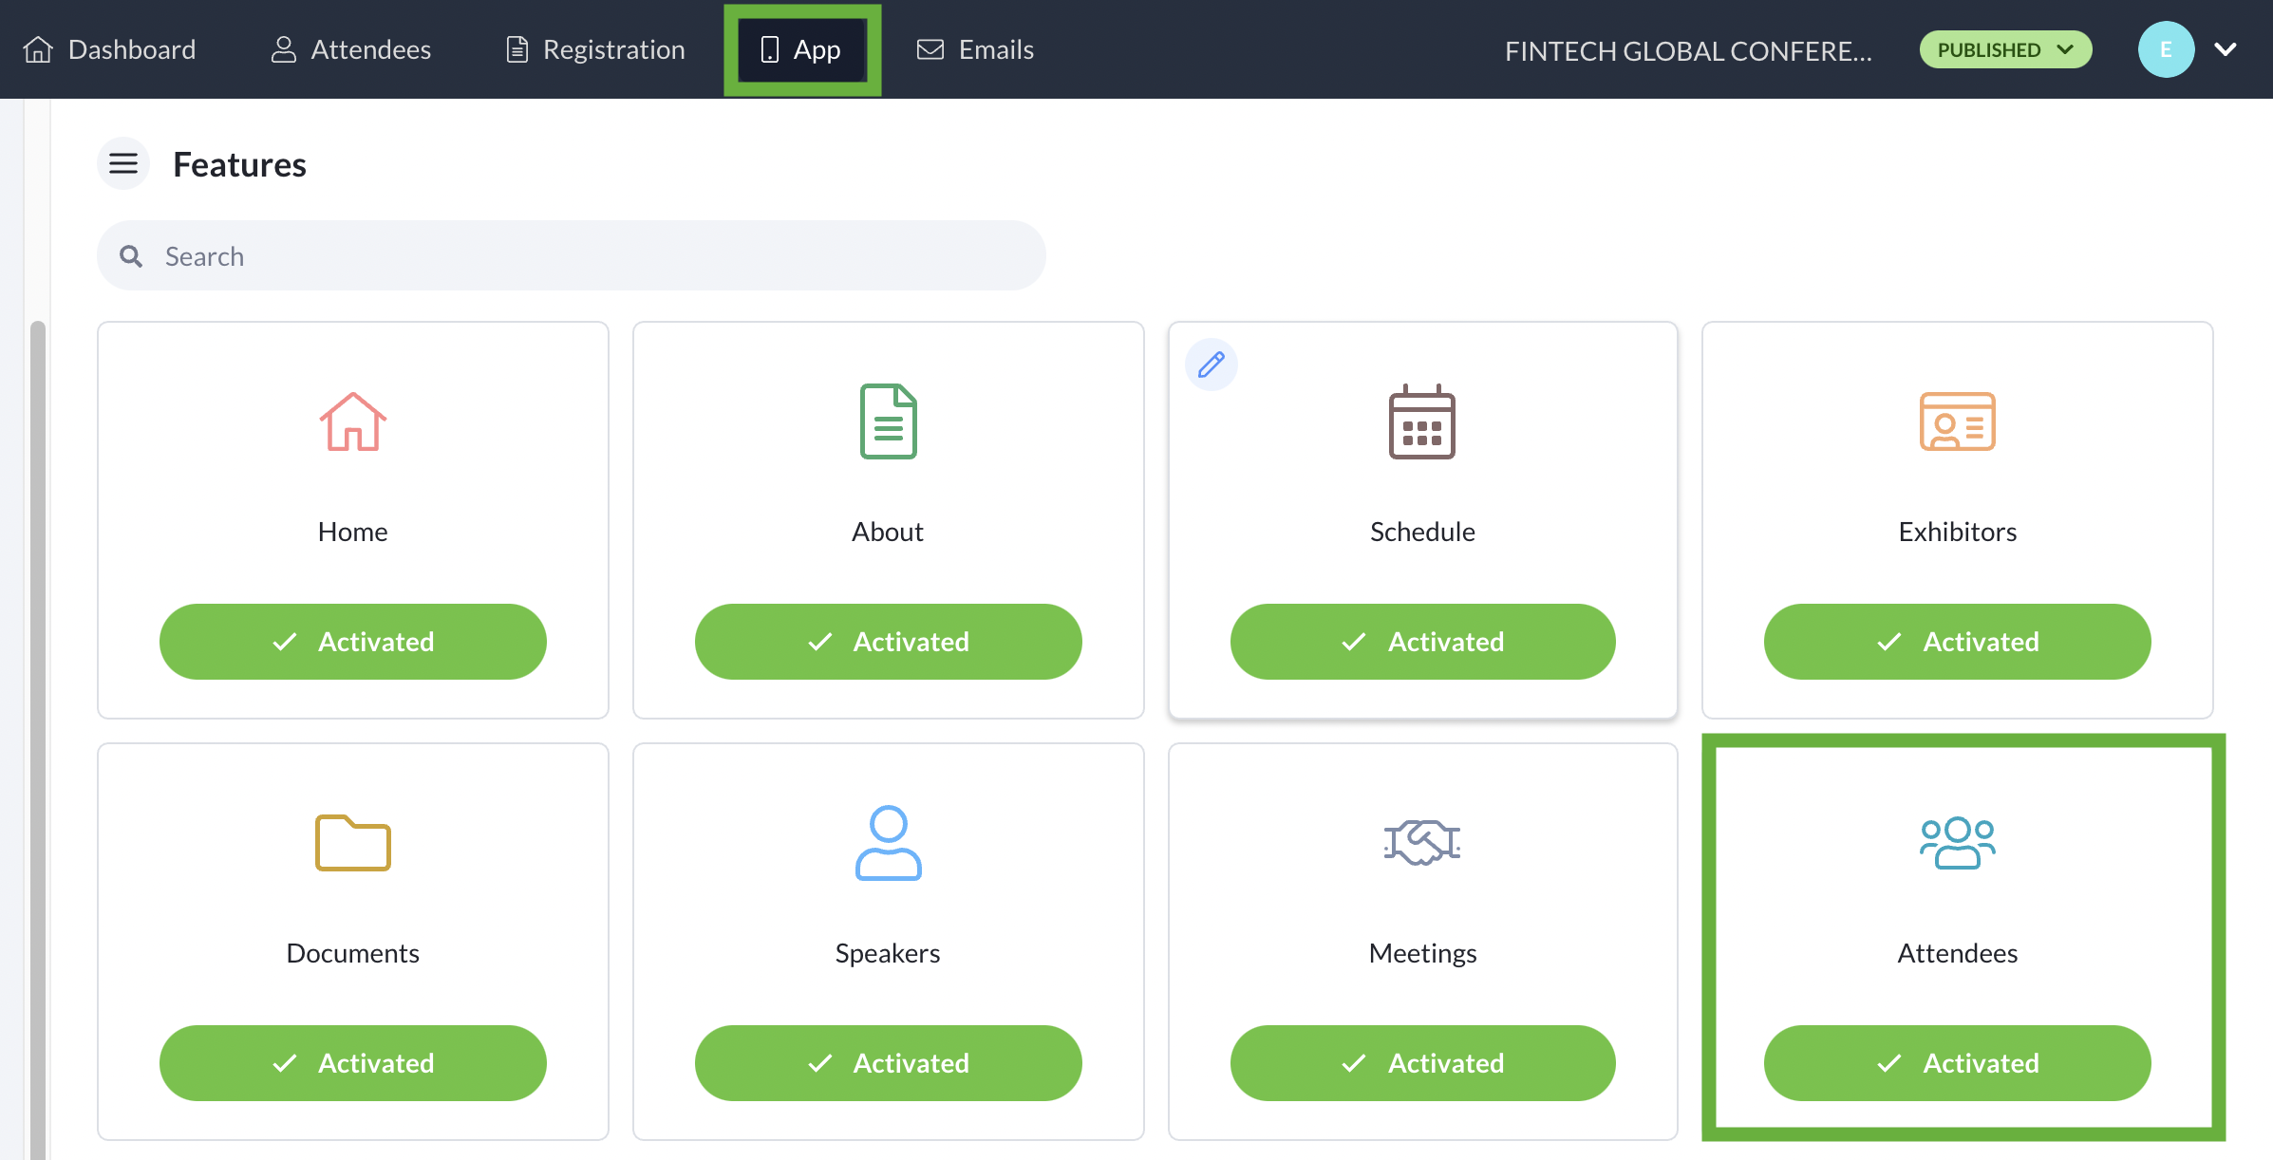Click the FINTECH GLOBAL CONFERE... event title
This screenshot has height=1160, width=2273.
[x=1688, y=50]
